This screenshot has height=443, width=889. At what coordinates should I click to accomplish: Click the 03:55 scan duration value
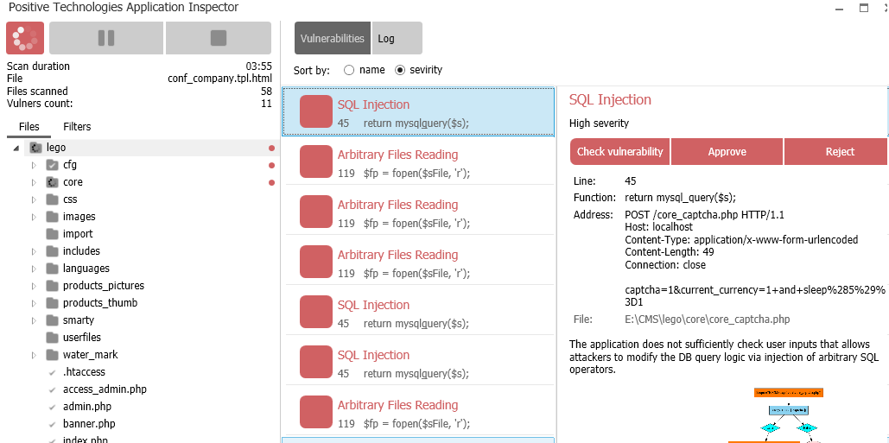click(258, 66)
